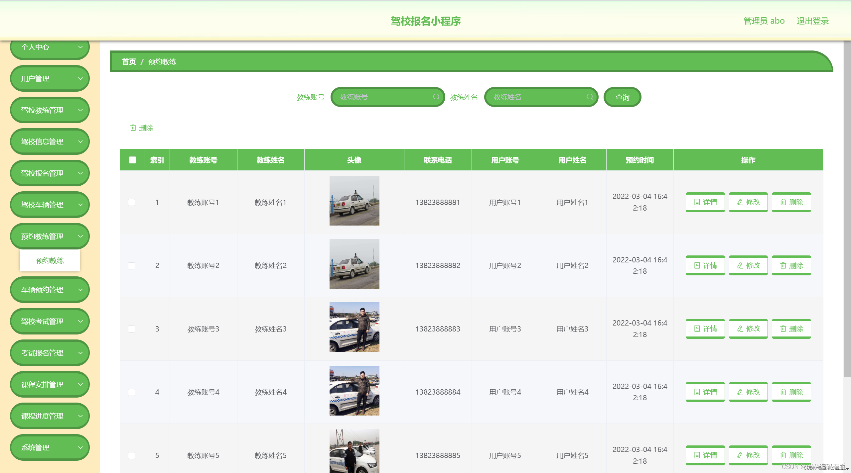Screen dimensions: 851x473
Task: Check the checkbox for row 3
Action: (x=132, y=329)
